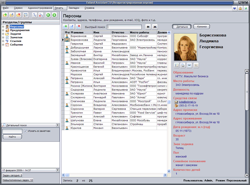Image resolution: width=250 pixels, height=185 pixels.
Task: Sort table by Фамилия column header
Action: click(x=82, y=32)
